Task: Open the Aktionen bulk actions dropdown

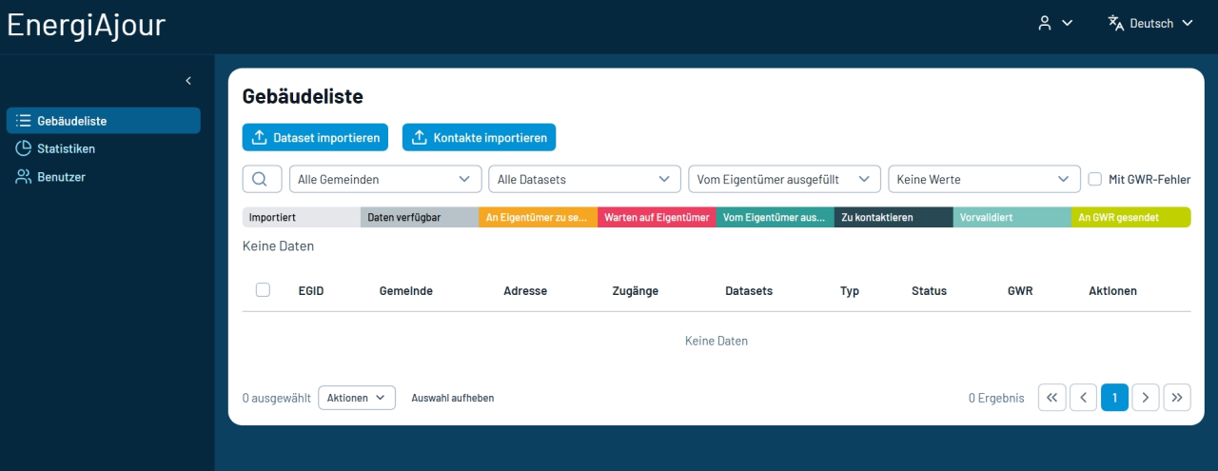Action: pyautogui.click(x=357, y=398)
